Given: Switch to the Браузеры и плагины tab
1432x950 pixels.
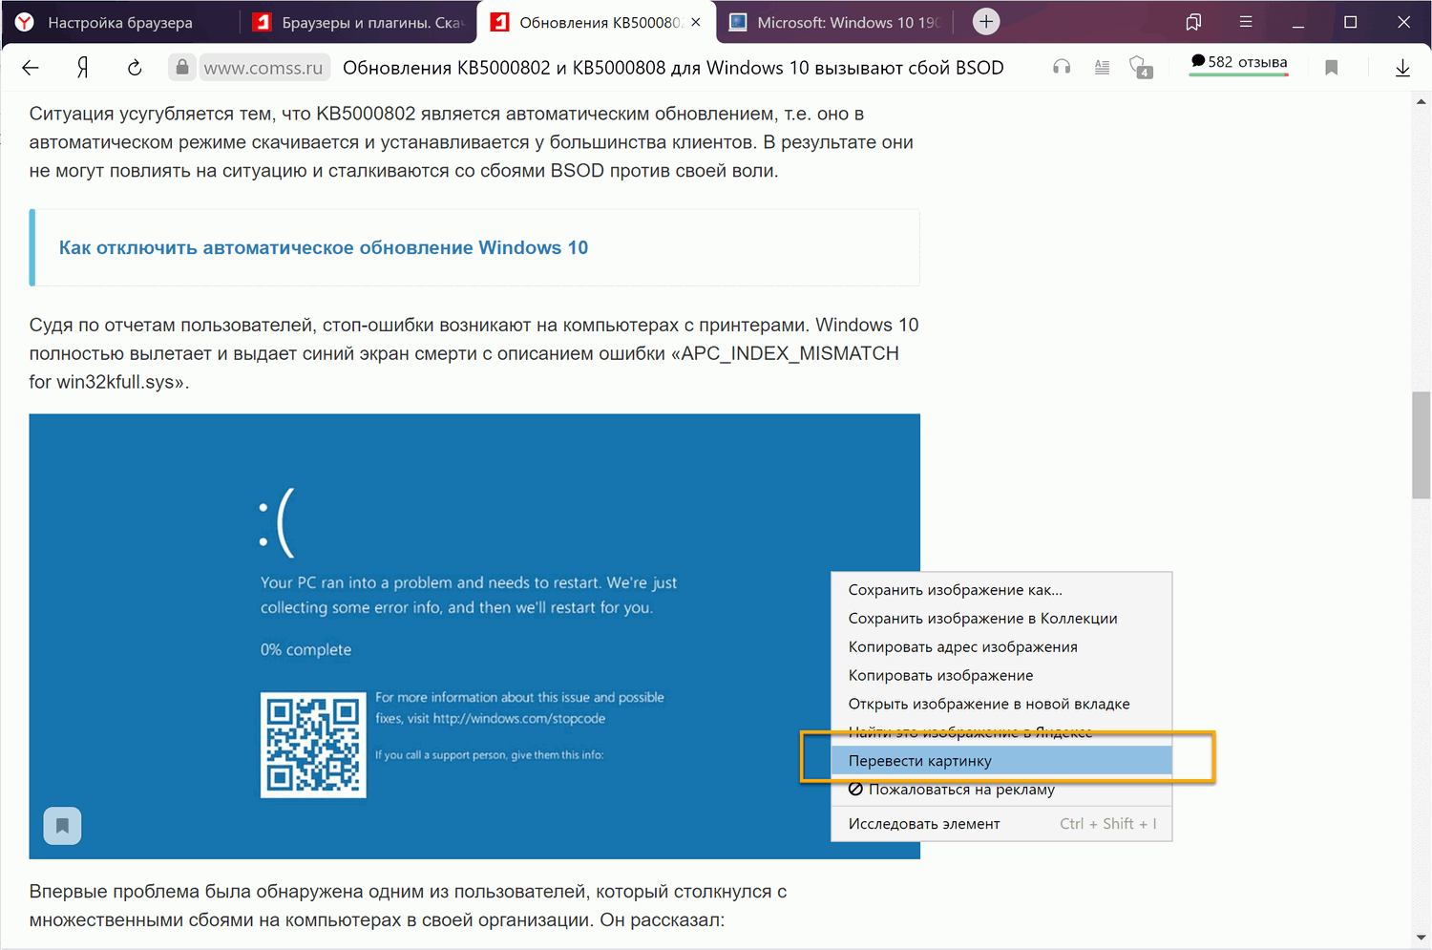Looking at the screenshot, I should pos(358,22).
